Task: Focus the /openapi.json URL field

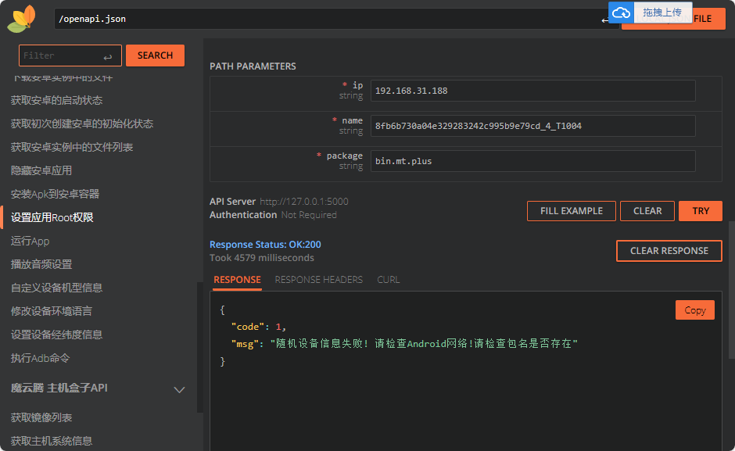Action: (328, 19)
